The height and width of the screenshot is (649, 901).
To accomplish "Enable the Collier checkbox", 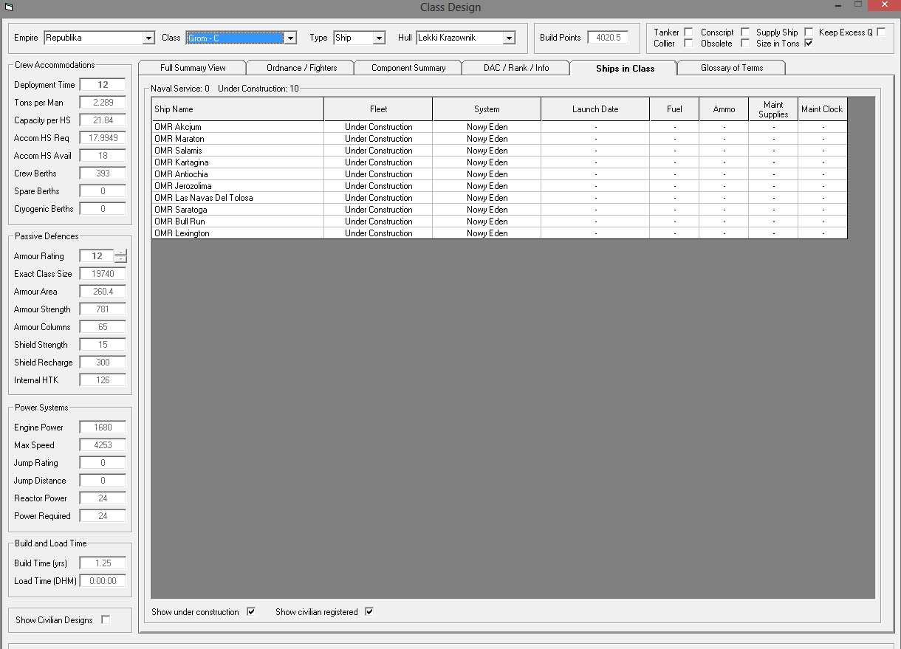I will click(x=688, y=44).
